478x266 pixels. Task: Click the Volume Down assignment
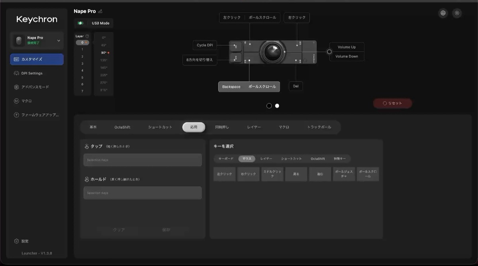point(347,57)
